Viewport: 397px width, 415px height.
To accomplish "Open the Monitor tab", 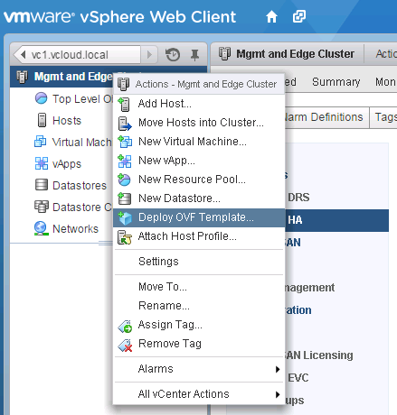I will (385, 82).
